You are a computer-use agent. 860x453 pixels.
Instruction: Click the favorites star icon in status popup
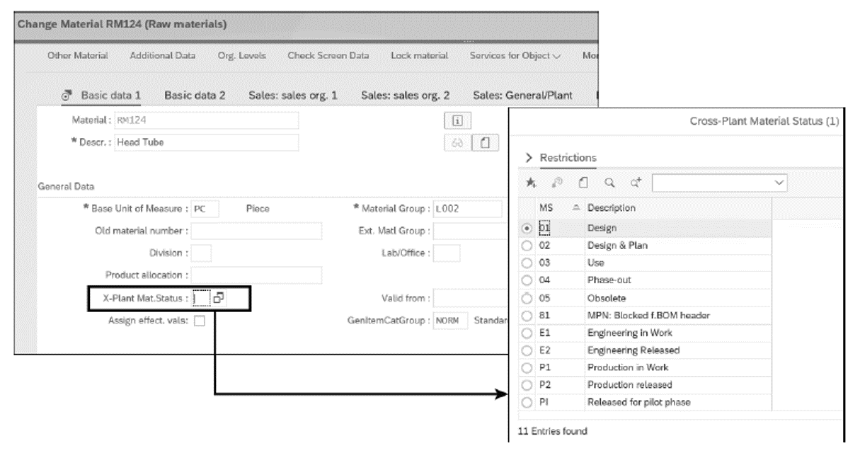[532, 183]
